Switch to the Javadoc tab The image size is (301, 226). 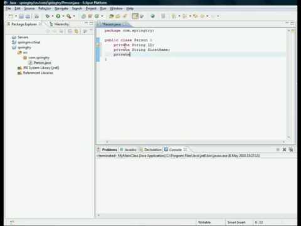(x=128, y=149)
